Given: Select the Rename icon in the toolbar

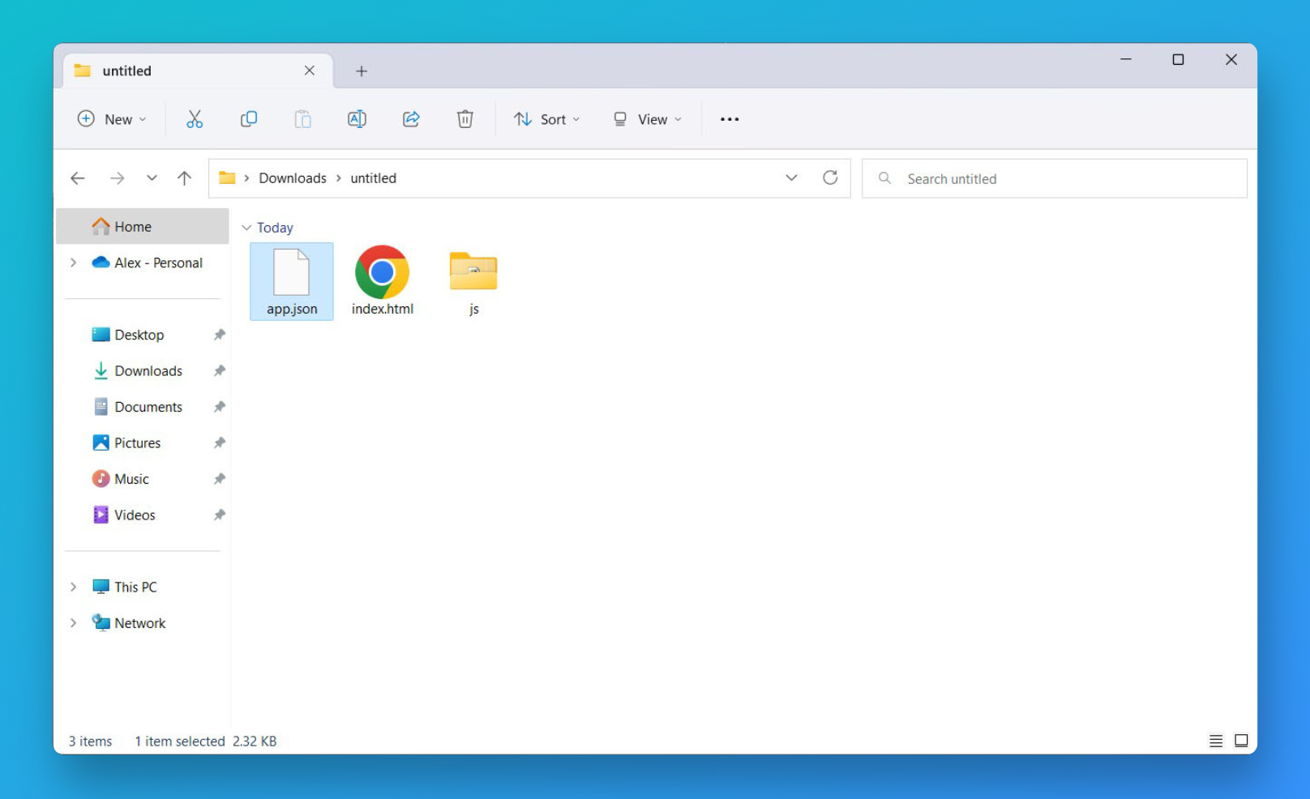Looking at the screenshot, I should pos(357,118).
